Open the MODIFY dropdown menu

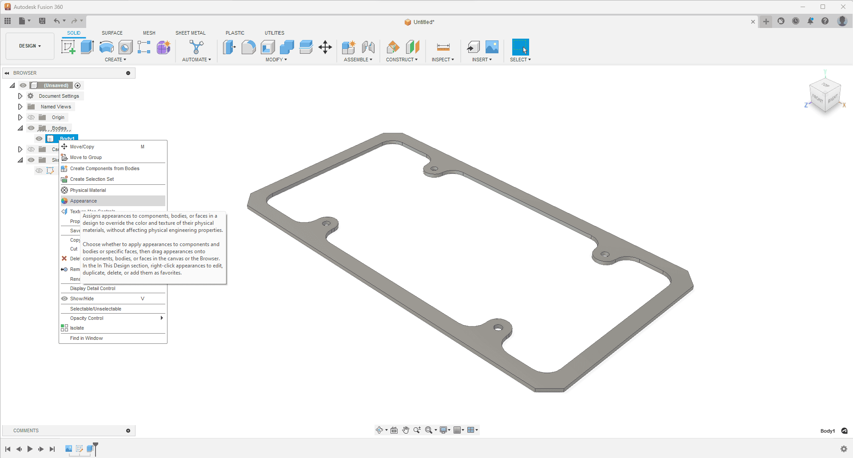pos(276,60)
